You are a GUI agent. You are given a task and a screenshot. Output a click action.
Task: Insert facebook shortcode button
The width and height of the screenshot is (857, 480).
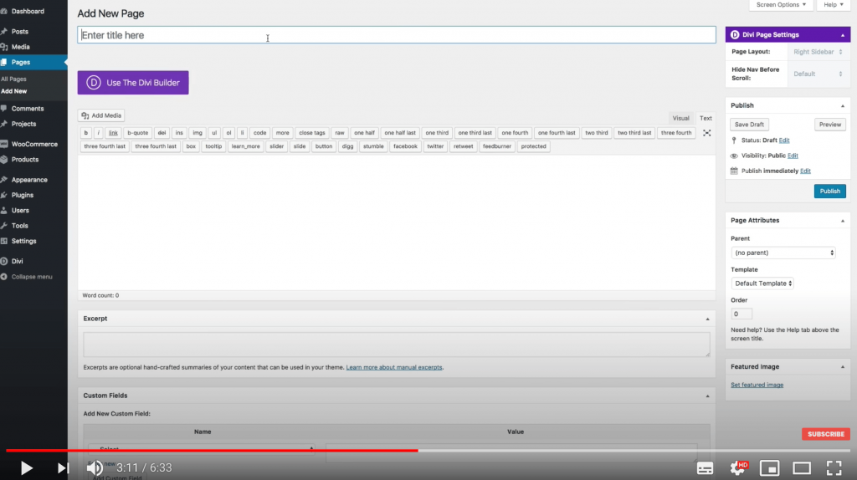[405, 146]
